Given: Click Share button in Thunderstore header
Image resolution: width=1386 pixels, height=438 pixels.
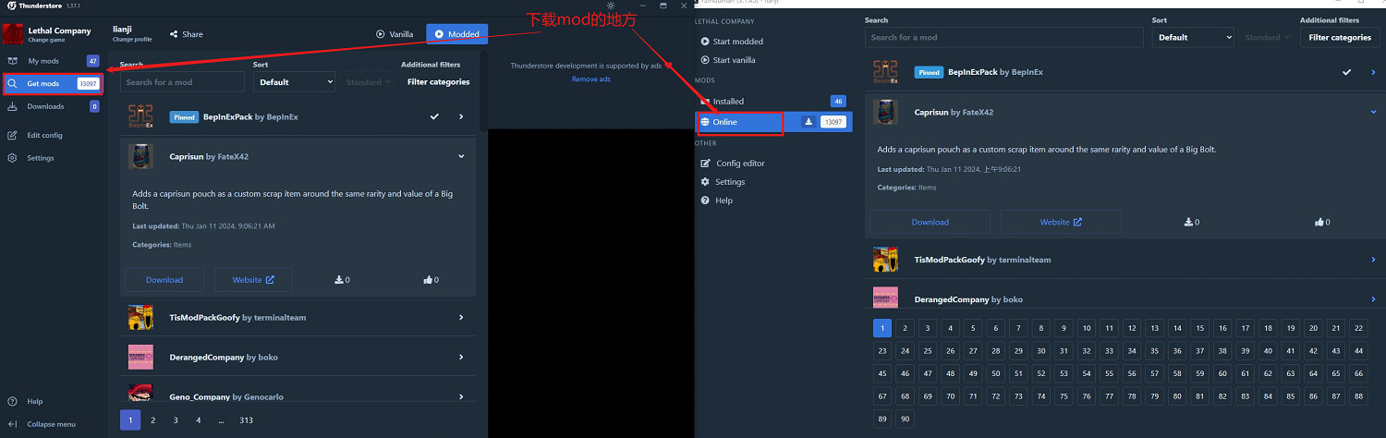Looking at the screenshot, I should tap(186, 34).
